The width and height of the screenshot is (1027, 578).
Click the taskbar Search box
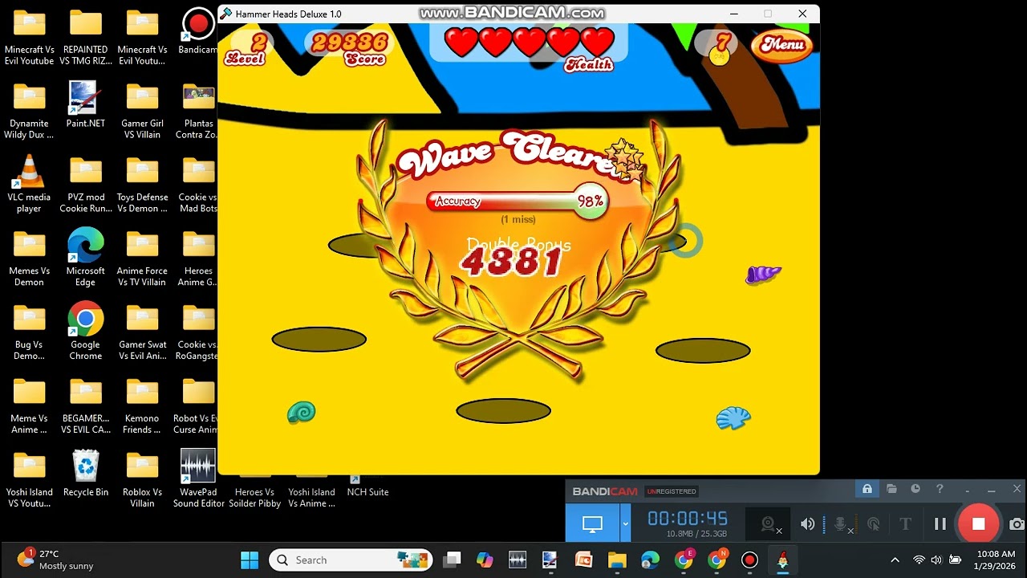351,560
